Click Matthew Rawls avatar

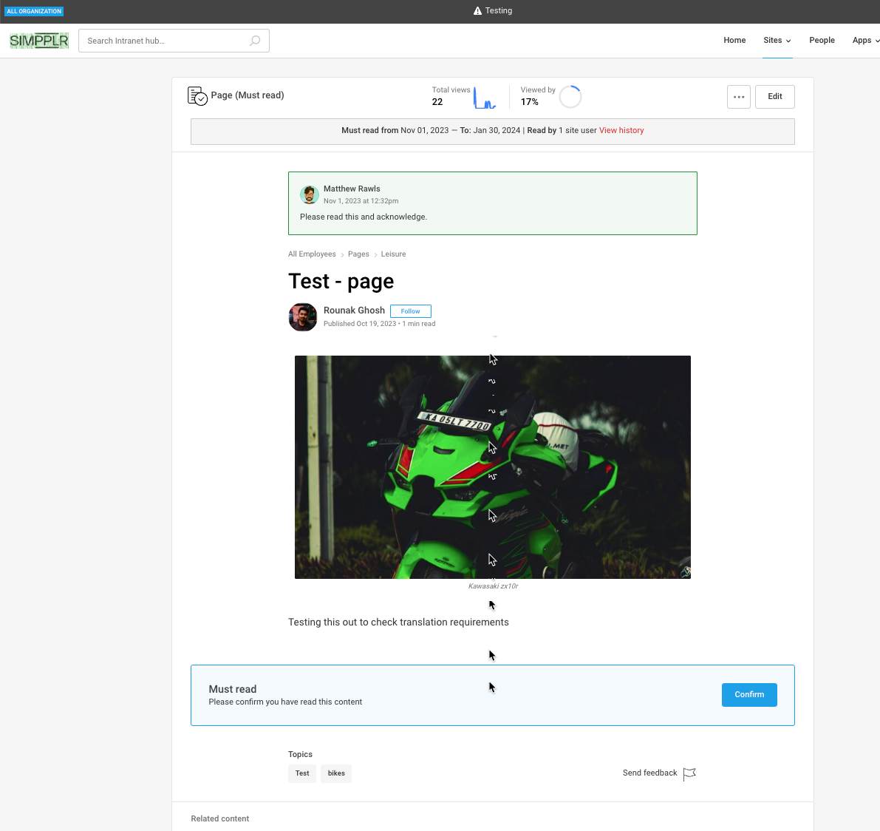310,194
